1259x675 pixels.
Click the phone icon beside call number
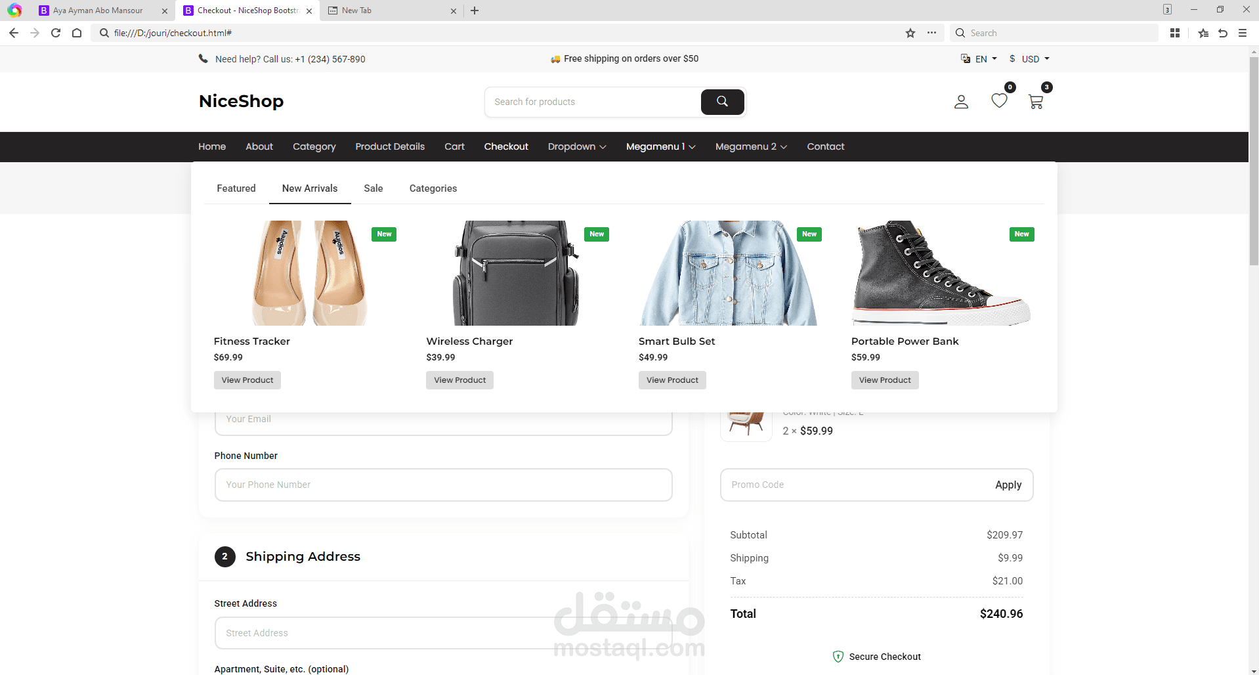pyautogui.click(x=203, y=58)
